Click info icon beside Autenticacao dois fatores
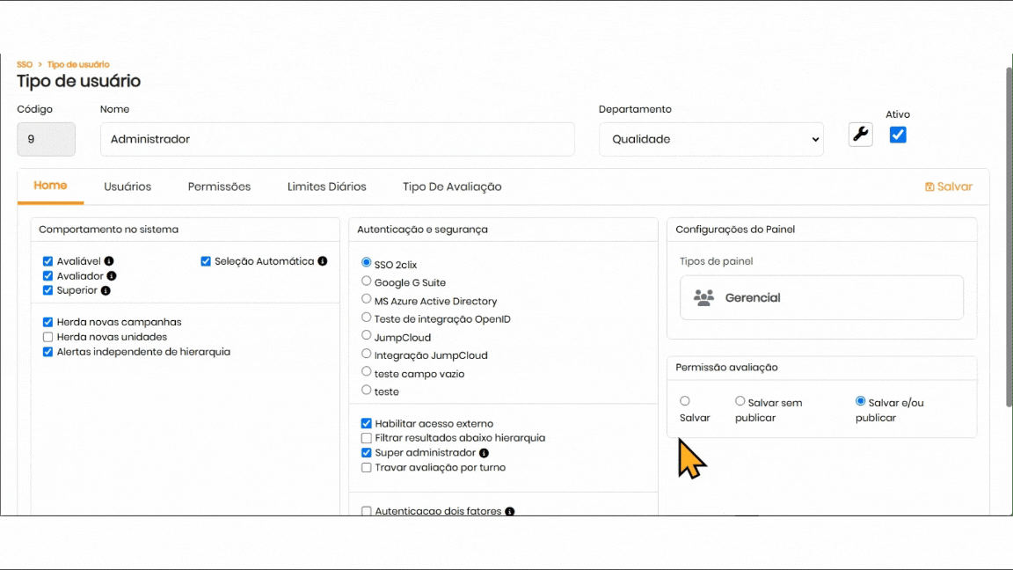The image size is (1013, 570). click(510, 511)
